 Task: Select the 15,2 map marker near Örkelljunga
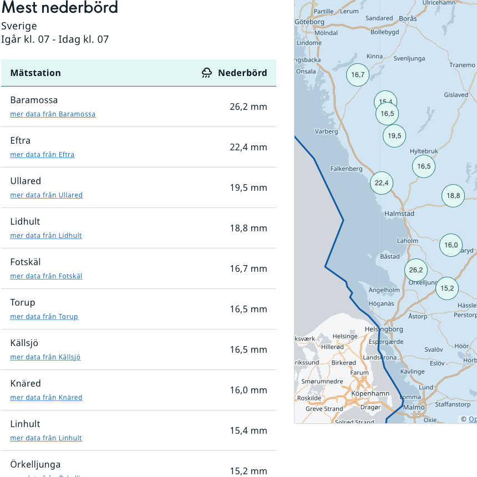(447, 288)
